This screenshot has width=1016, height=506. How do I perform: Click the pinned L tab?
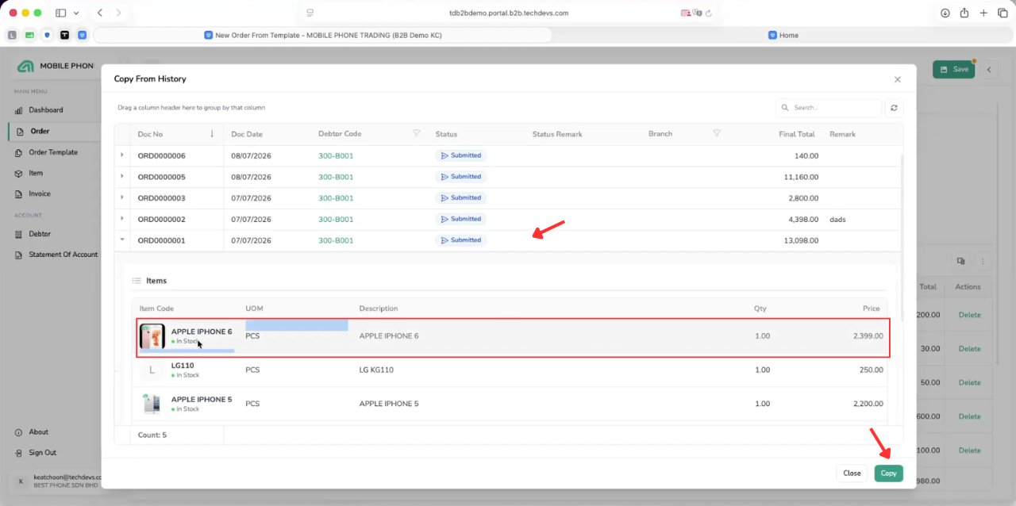(12, 35)
